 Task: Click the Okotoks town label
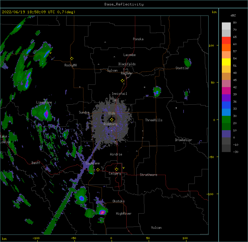tap(119, 201)
